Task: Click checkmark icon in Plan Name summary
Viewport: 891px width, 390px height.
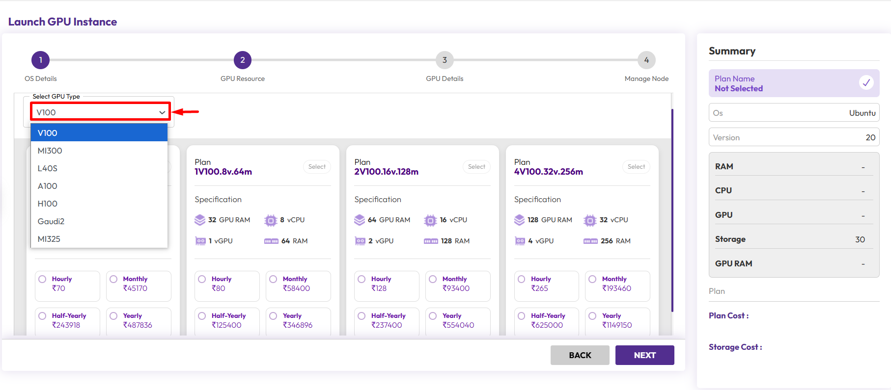Action: 866,83
